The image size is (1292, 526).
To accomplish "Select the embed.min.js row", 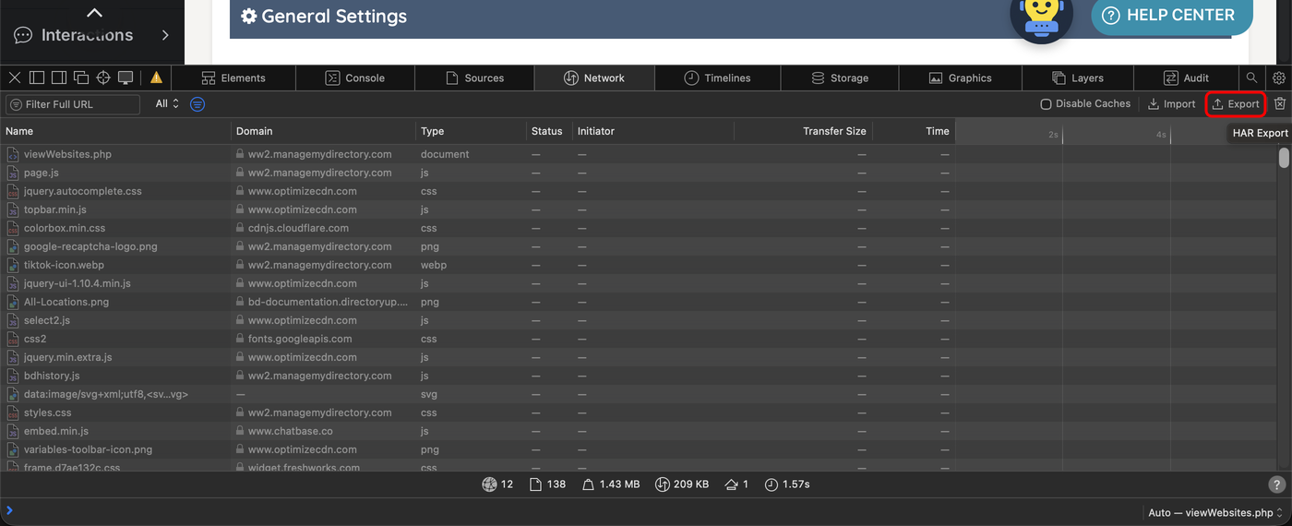I will click(639, 431).
